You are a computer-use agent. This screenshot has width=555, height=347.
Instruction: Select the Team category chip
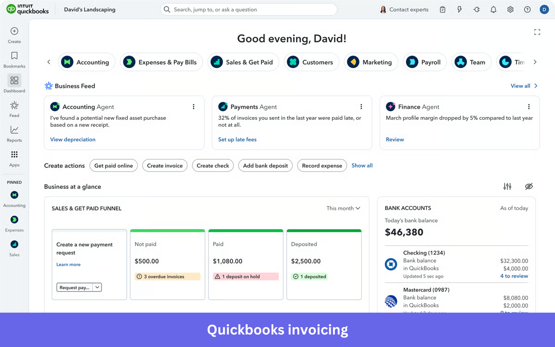click(471, 62)
